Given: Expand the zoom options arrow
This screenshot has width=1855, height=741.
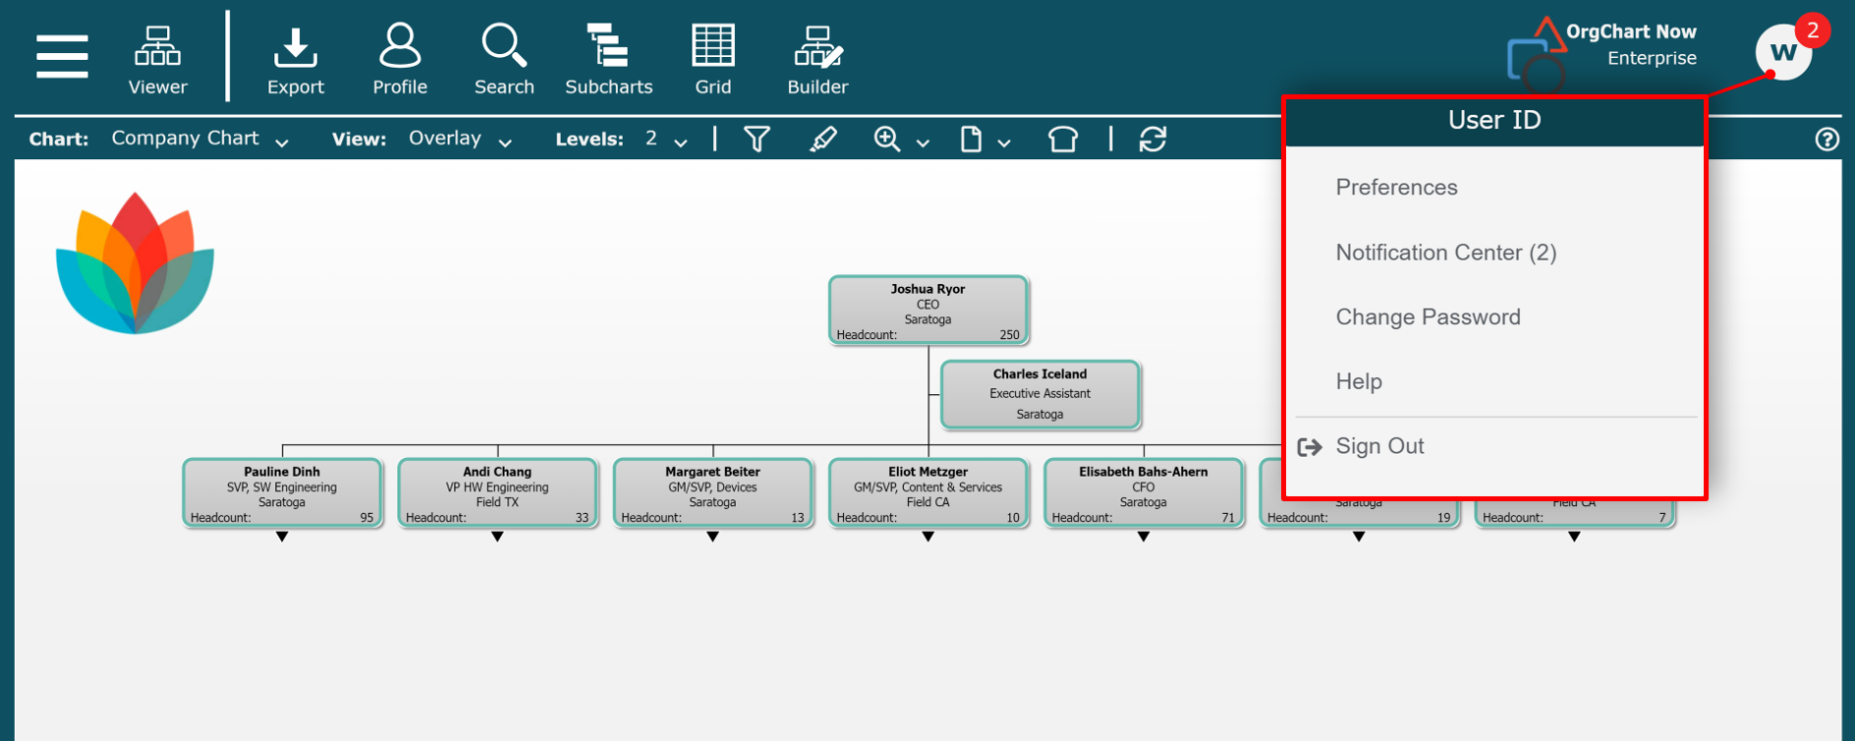Looking at the screenshot, I should click(x=923, y=143).
